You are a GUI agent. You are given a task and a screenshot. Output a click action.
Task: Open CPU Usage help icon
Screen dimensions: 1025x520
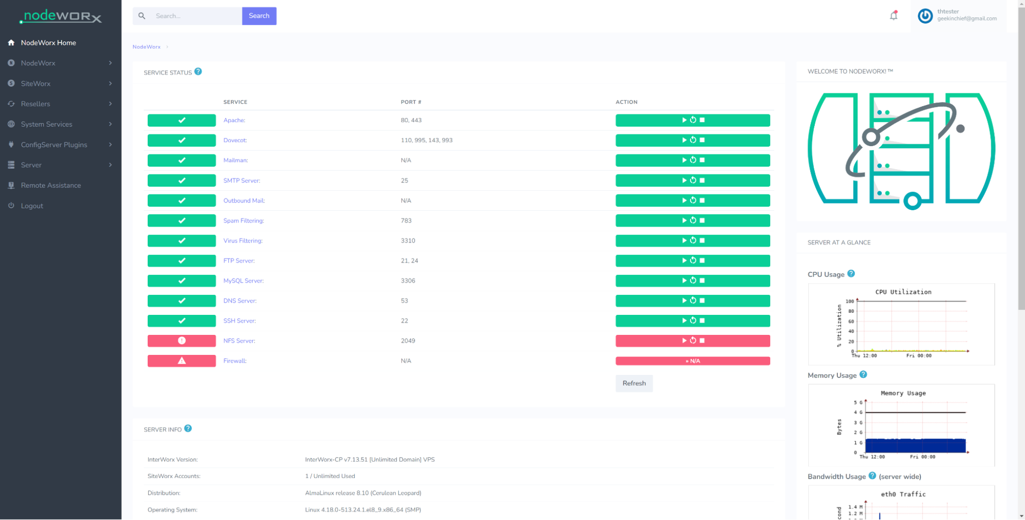pos(851,274)
